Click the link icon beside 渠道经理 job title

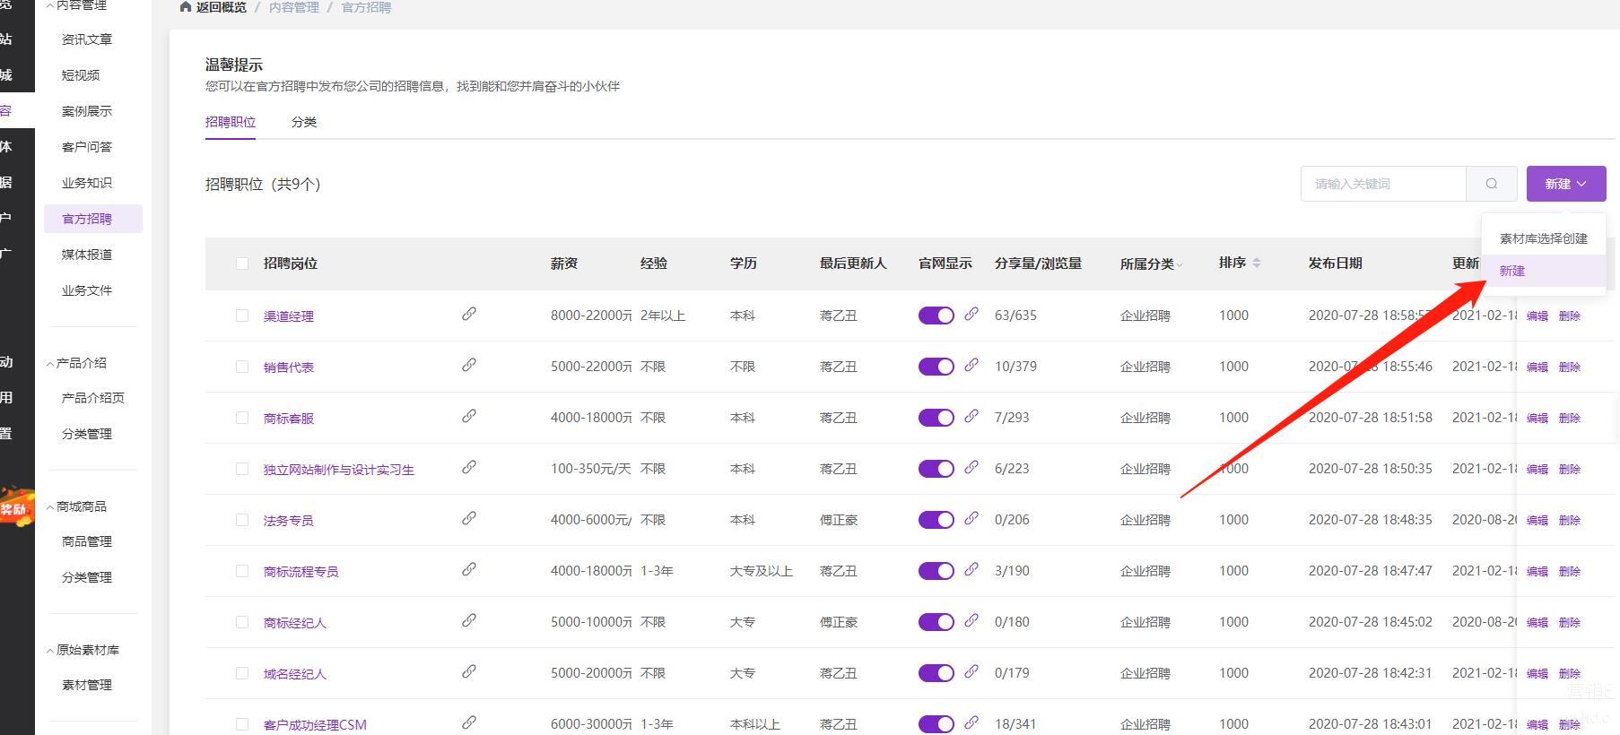pos(468,315)
